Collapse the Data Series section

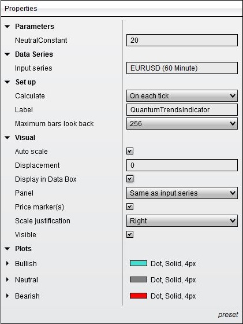click(x=7, y=54)
